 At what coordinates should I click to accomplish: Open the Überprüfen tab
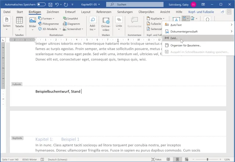coord(146,12)
